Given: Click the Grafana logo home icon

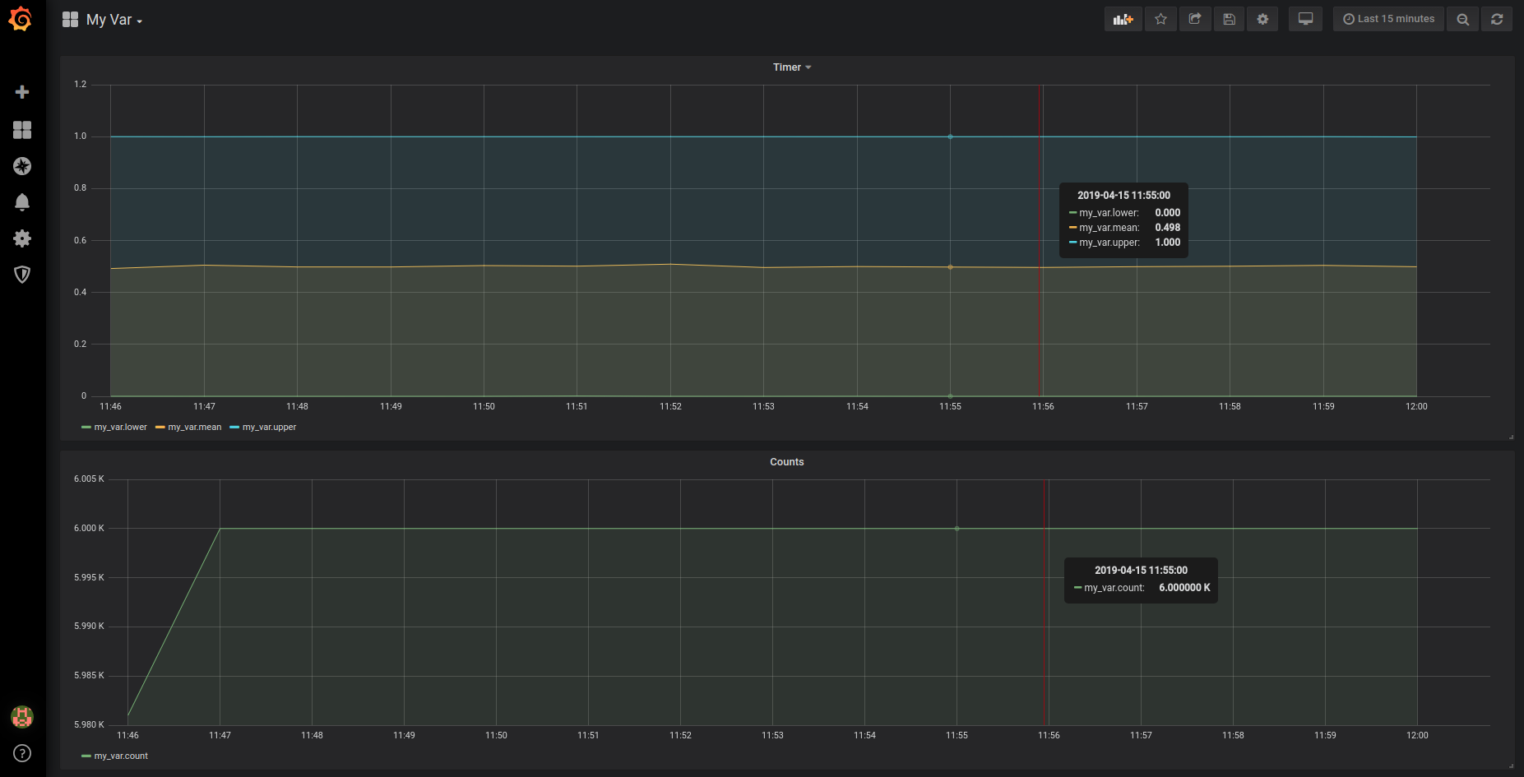Looking at the screenshot, I should click(21, 19).
